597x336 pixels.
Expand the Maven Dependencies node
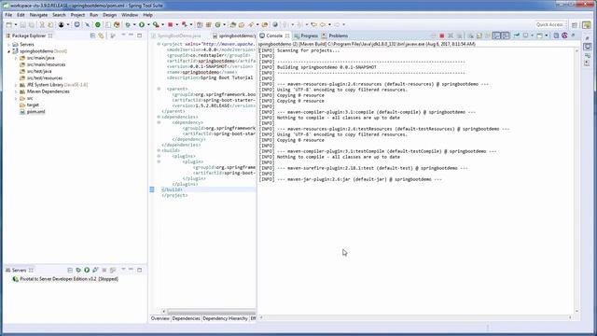(16, 91)
